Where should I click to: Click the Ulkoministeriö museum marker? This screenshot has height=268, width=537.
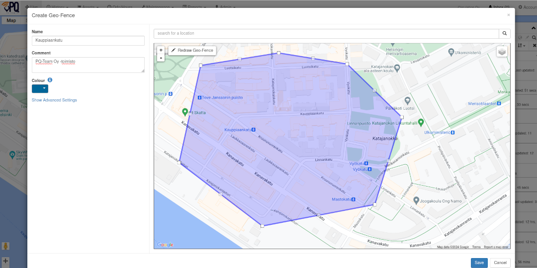(451, 52)
